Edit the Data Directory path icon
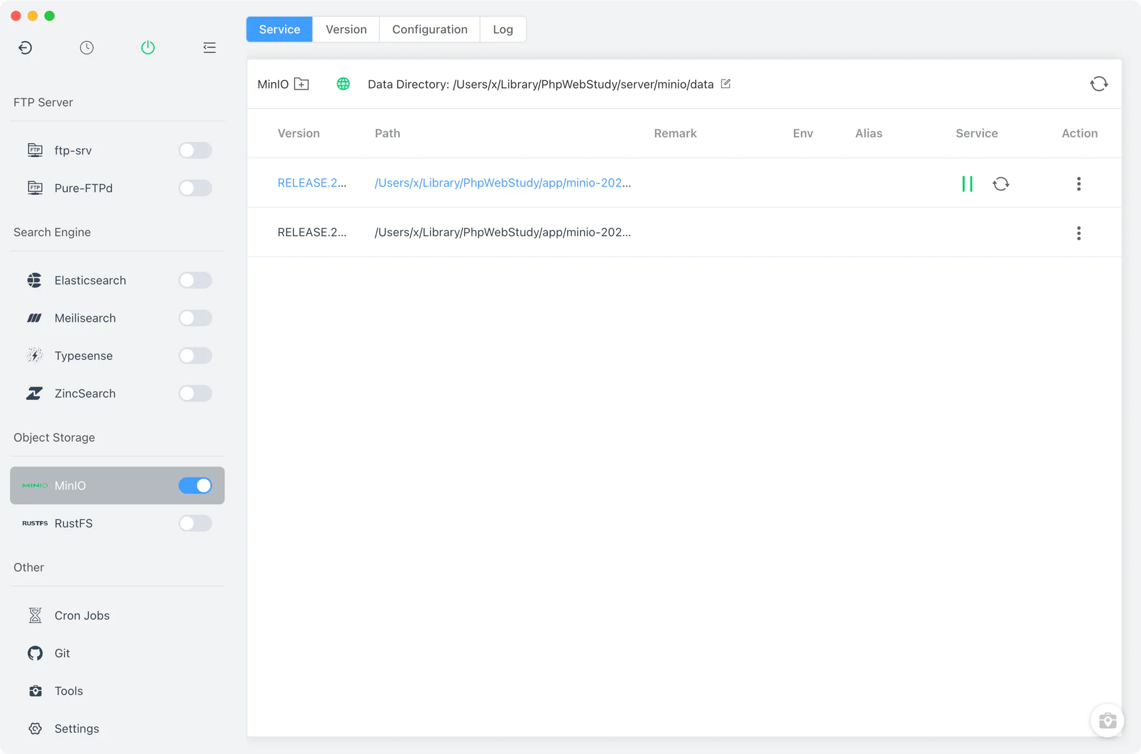The image size is (1141, 754). pyautogui.click(x=725, y=84)
